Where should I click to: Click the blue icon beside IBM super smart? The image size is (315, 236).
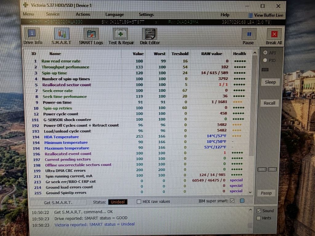(242, 201)
